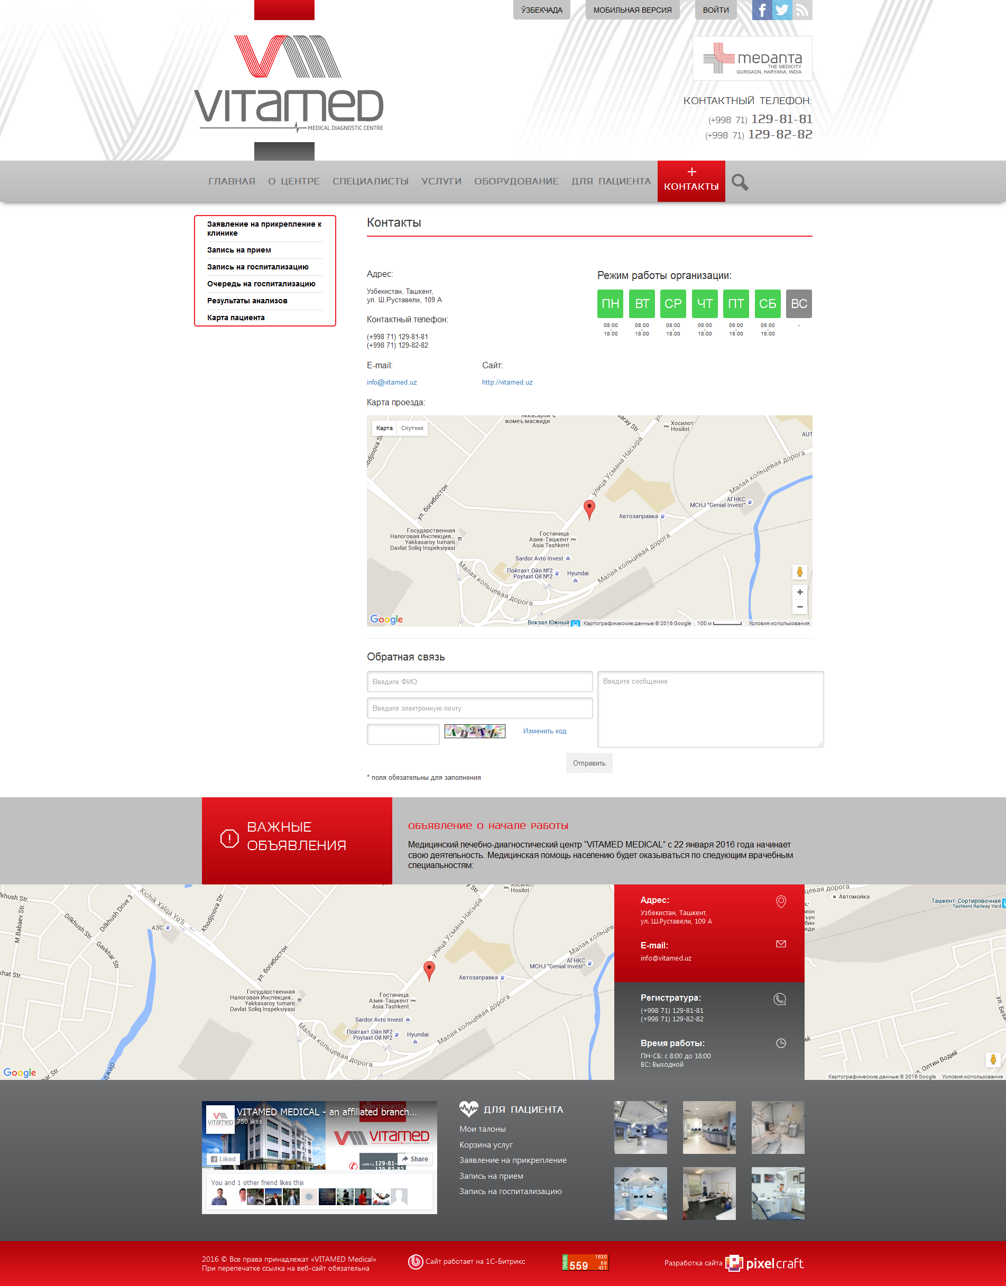This screenshot has height=1286, width=1006.
Task: Open the info@vitamed.uz email link
Action: point(392,382)
